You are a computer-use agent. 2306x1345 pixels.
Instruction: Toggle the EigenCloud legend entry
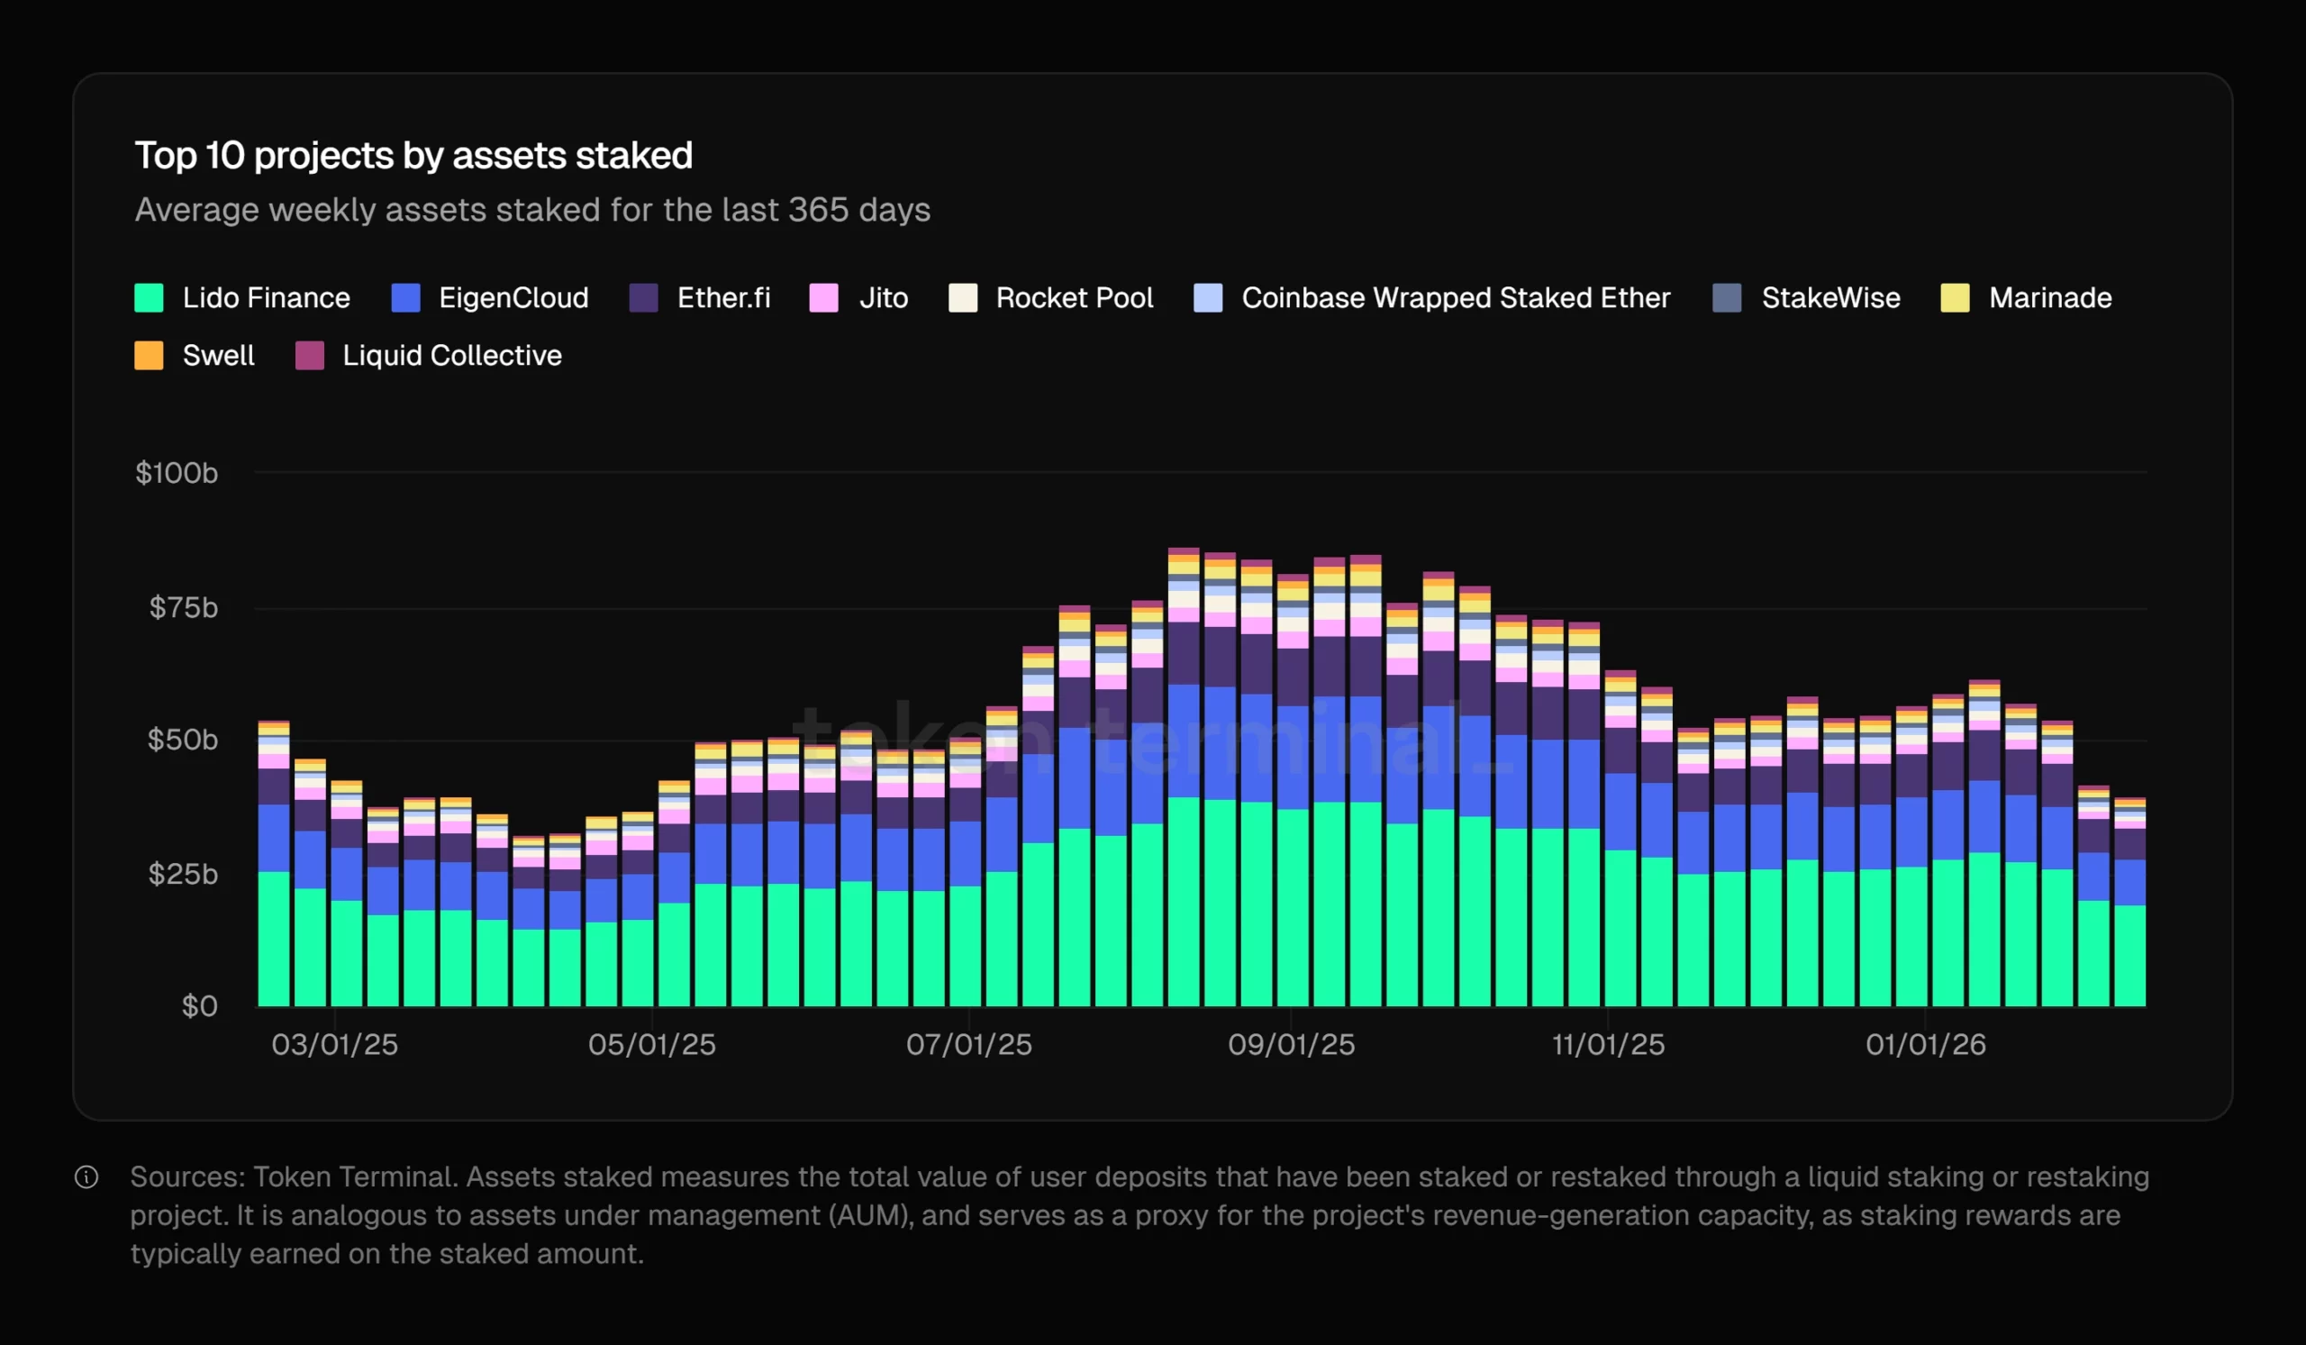tap(513, 297)
